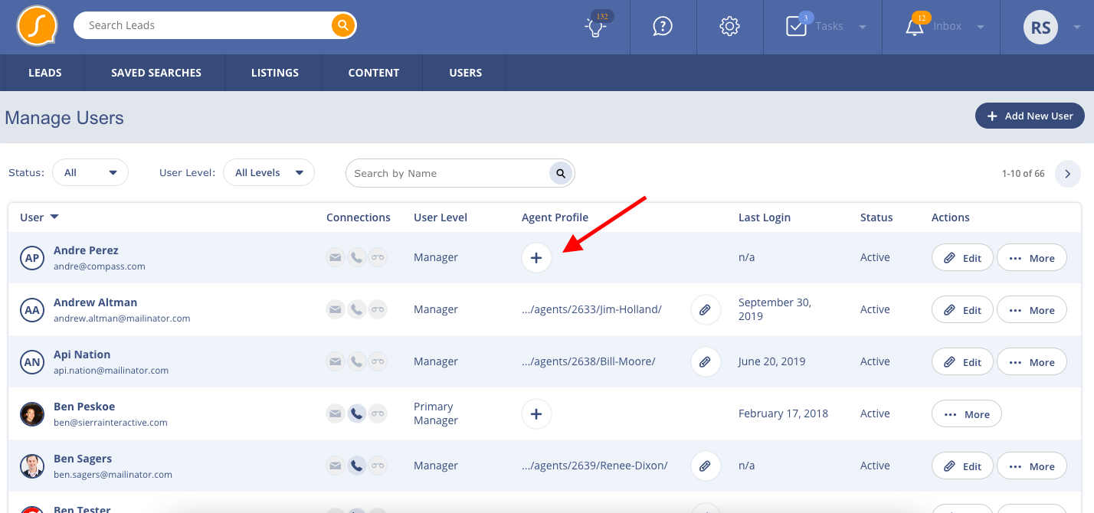Open More menu for Andrew Altman
The image size is (1094, 513).
tap(1032, 310)
